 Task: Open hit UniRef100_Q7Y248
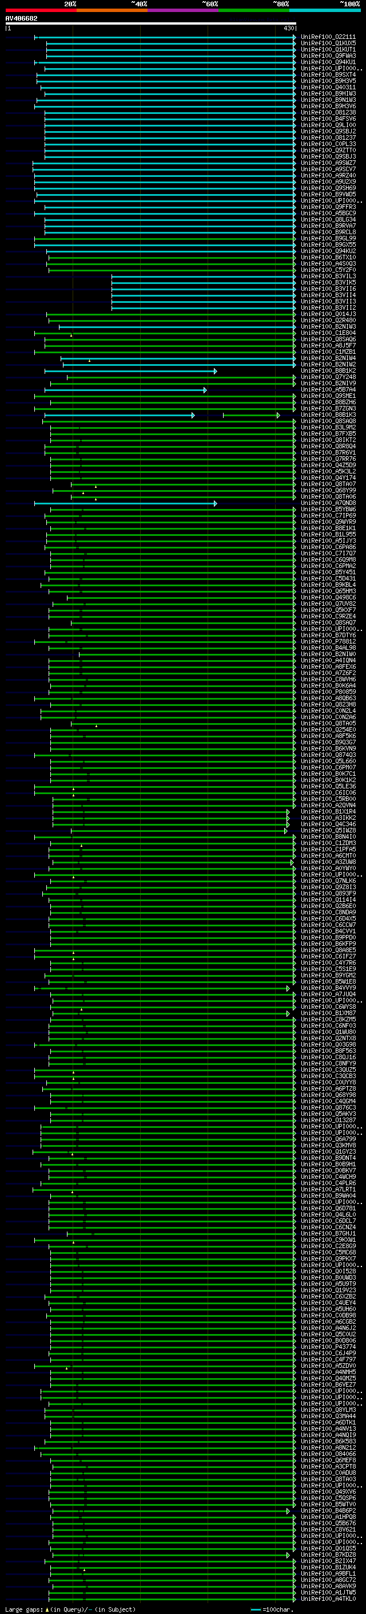point(328,377)
